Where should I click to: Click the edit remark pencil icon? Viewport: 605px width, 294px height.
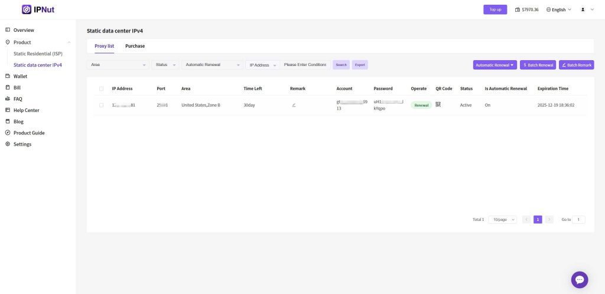pos(294,105)
